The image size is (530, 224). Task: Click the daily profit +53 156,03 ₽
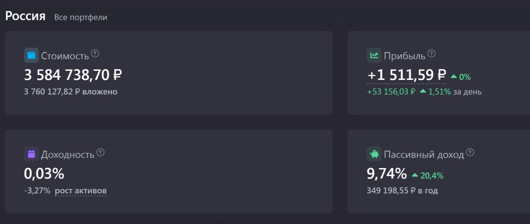tap(391, 92)
